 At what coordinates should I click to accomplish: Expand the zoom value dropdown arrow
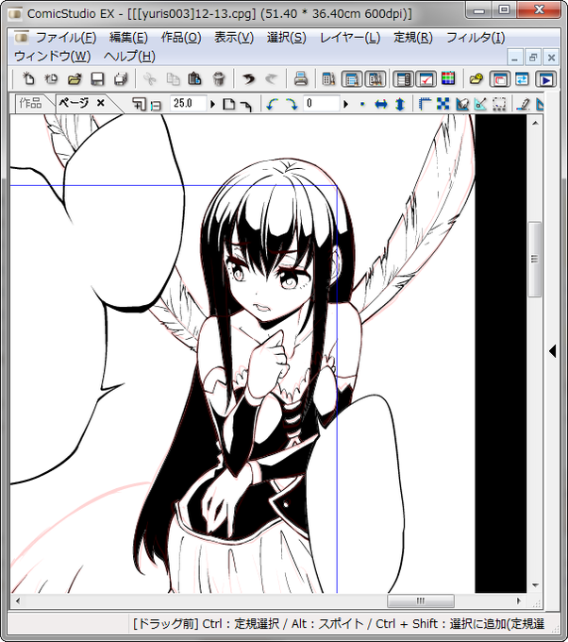point(212,104)
